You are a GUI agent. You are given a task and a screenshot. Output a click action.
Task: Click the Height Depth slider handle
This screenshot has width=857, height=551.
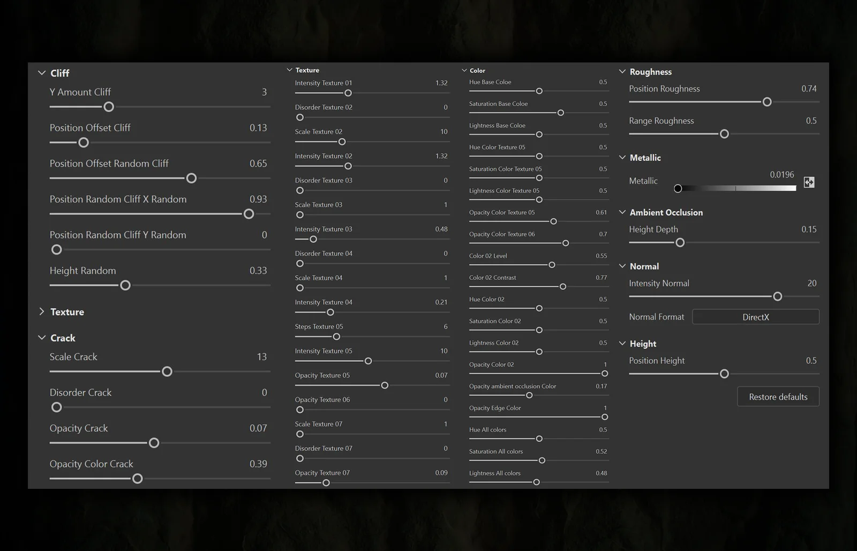coord(680,242)
